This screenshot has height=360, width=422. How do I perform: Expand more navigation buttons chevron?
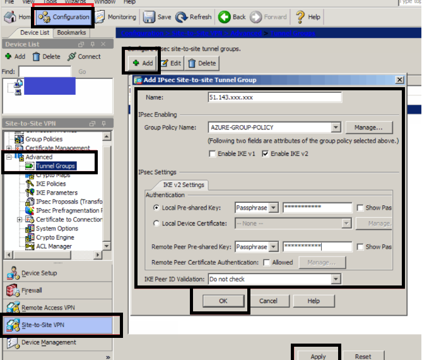(108, 357)
